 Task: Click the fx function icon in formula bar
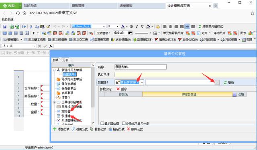tap(51, 46)
